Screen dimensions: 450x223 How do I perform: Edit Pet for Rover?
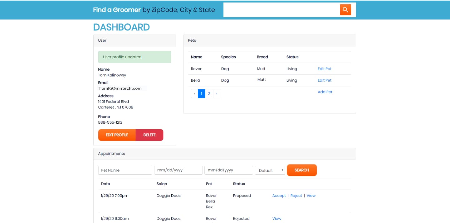(324, 69)
